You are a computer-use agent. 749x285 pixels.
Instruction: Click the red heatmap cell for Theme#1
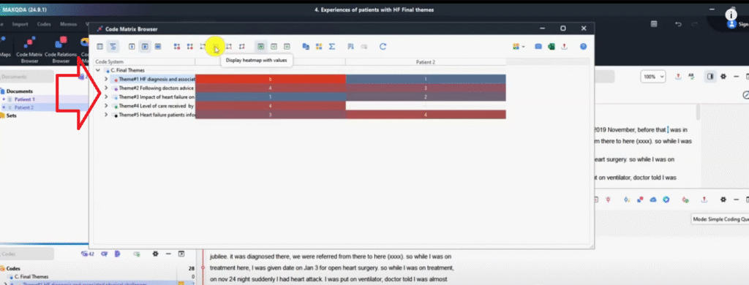271,79
